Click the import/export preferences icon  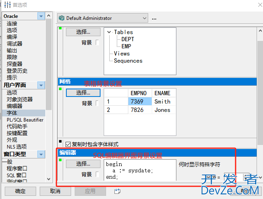(x=117, y=191)
